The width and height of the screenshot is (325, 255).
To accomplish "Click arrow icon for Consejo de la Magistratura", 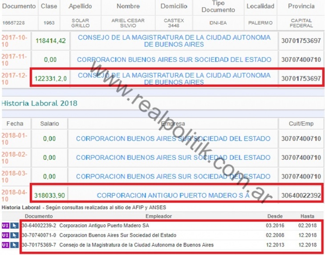I will [x=14, y=245].
